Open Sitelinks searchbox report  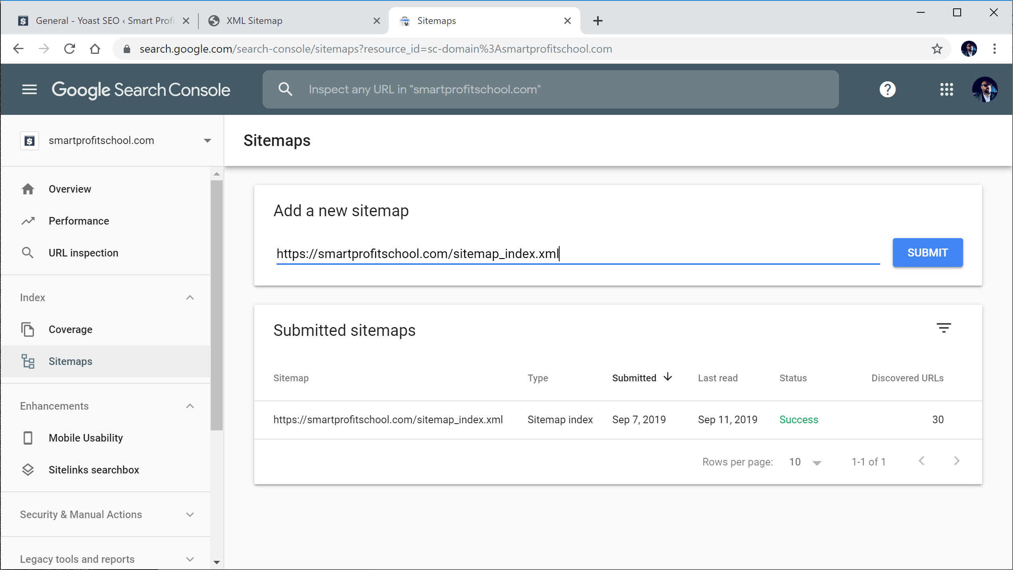105,470
